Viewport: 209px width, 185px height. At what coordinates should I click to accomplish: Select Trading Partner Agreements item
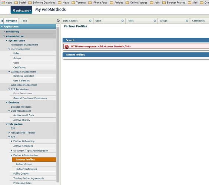[29, 178]
